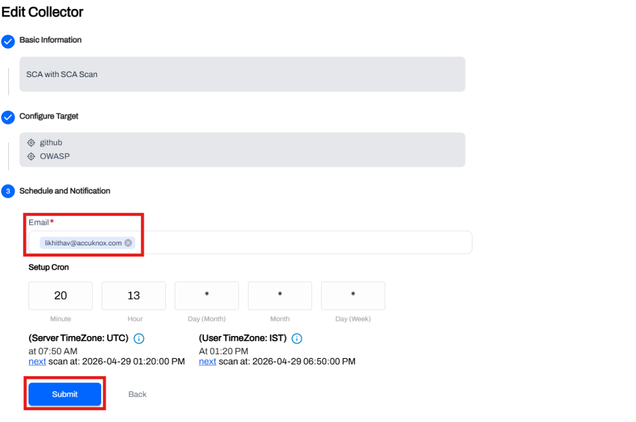636x422 pixels.
Task: Click the OWASP target icon
Action: pyautogui.click(x=31, y=157)
